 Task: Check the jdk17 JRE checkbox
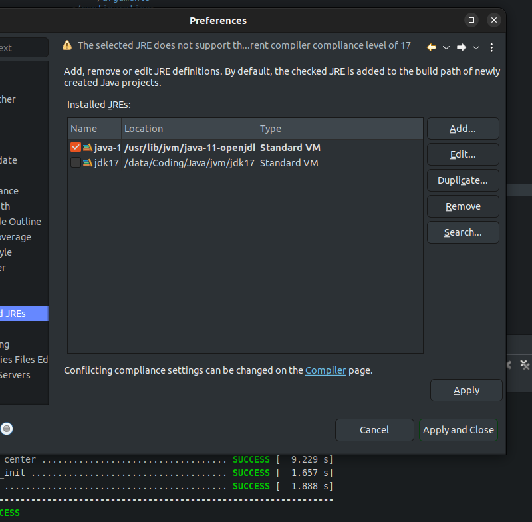coord(75,163)
